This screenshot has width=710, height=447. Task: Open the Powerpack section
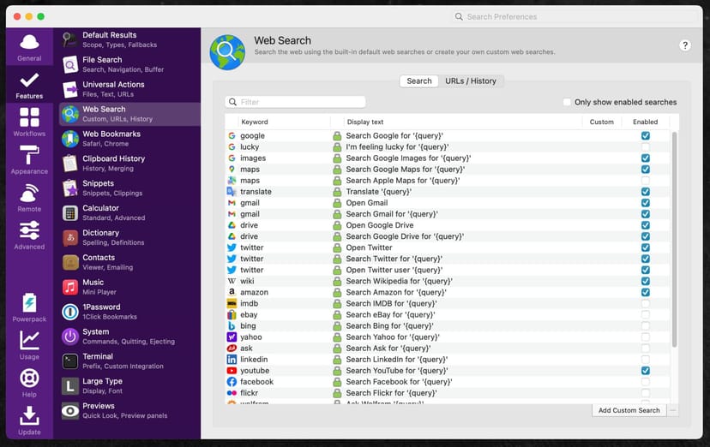click(x=29, y=307)
